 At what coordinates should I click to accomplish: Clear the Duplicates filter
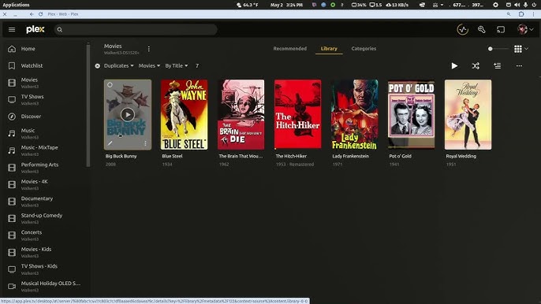[98, 66]
